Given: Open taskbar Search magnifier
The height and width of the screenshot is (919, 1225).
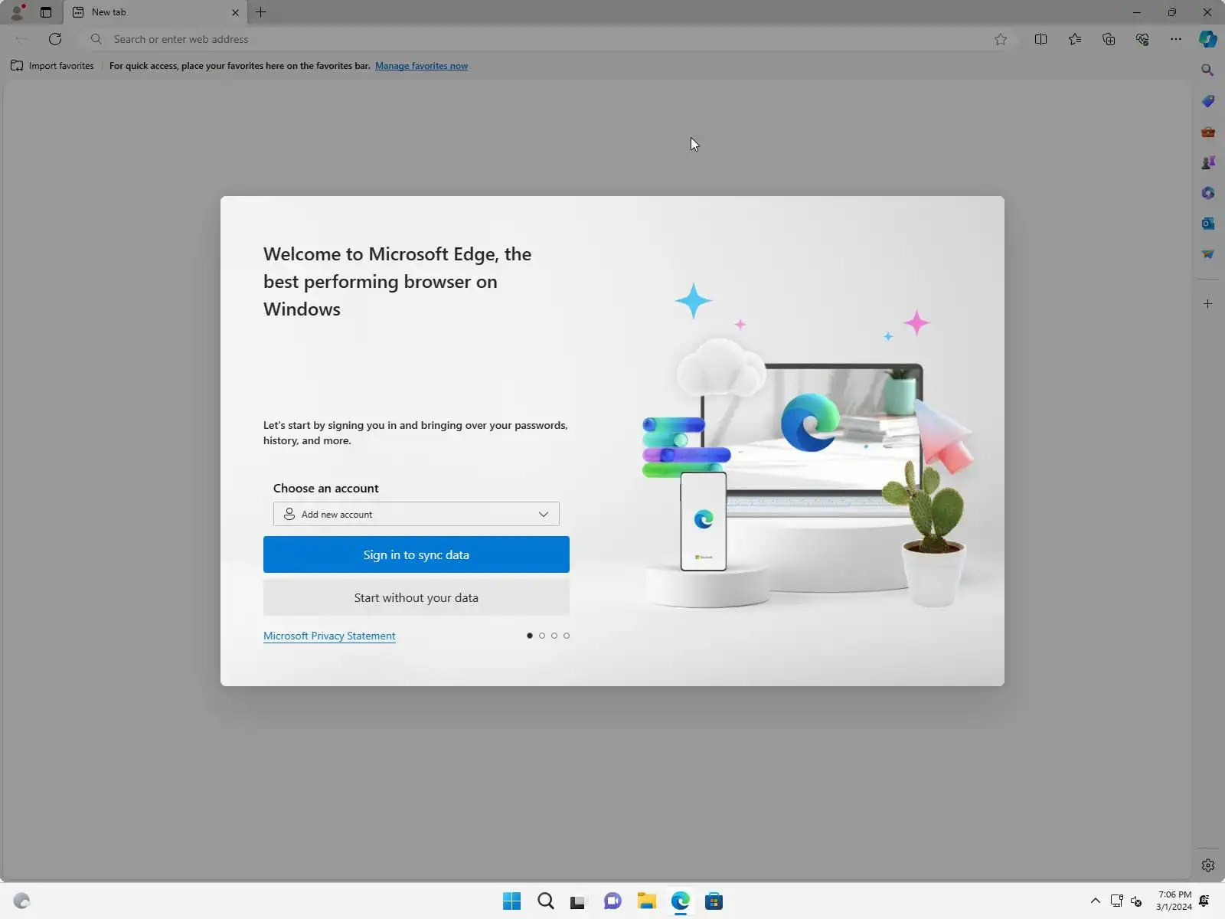Looking at the screenshot, I should point(546,901).
